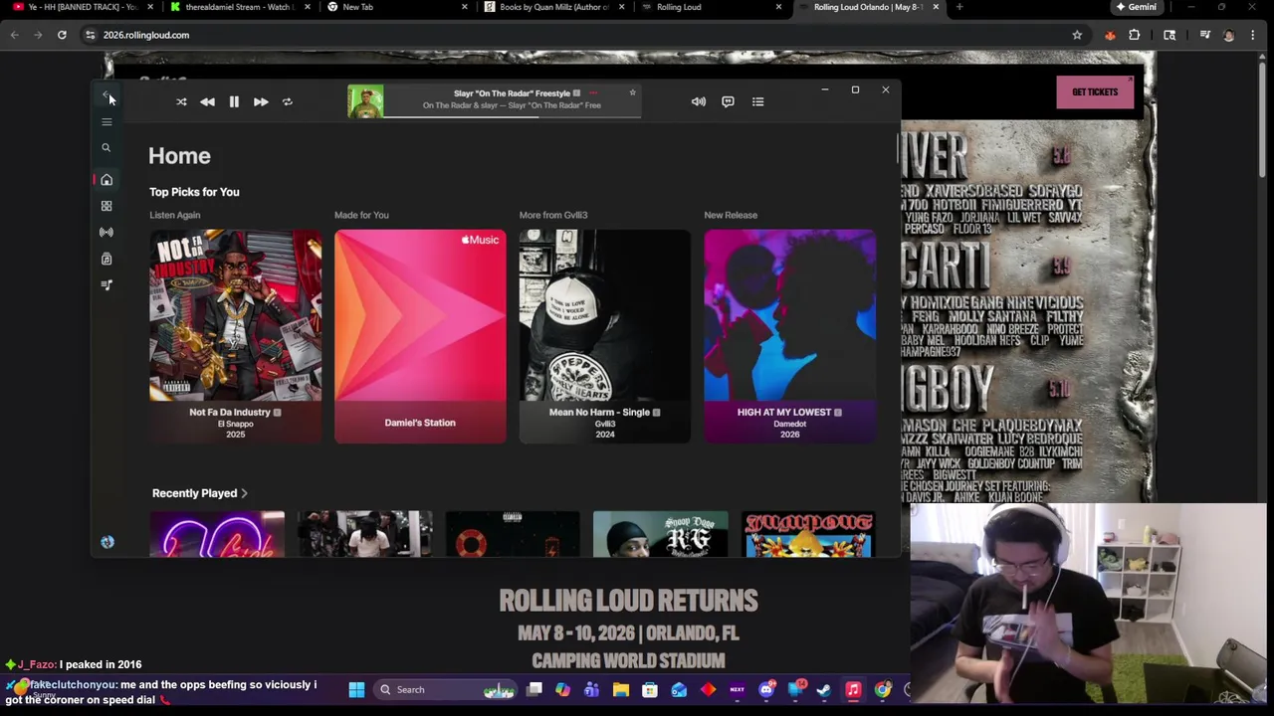Seek on the song progress bar
The image size is (1274, 716).
point(512,115)
